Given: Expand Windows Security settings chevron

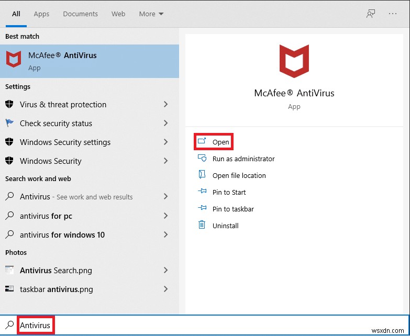Looking at the screenshot, I should pyautogui.click(x=165, y=142).
